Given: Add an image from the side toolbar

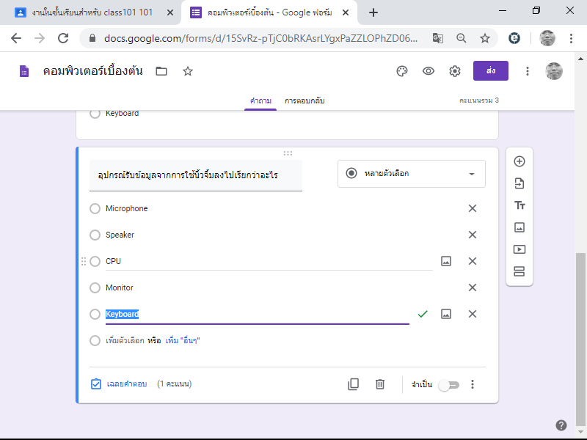Looking at the screenshot, I should [519, 227].
